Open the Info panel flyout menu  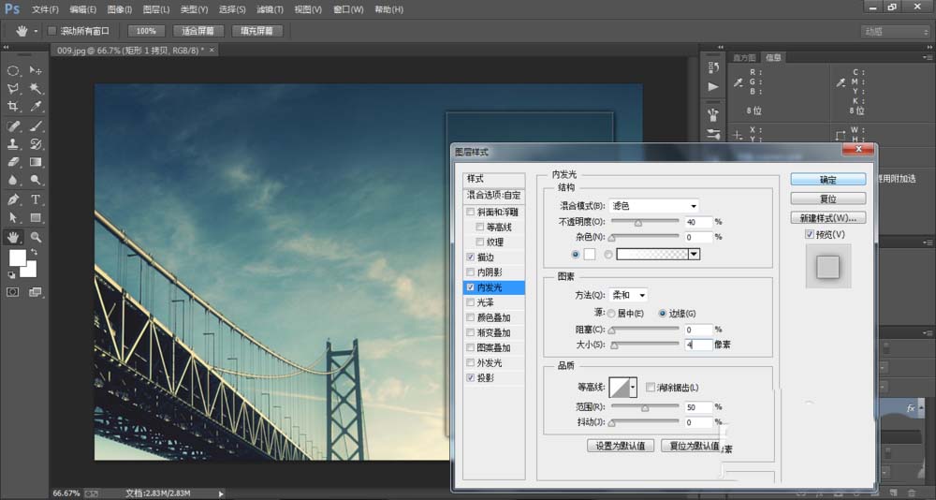[926, 57]
